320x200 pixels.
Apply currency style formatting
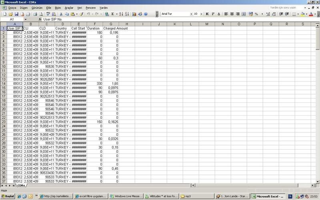coord(251,14)
